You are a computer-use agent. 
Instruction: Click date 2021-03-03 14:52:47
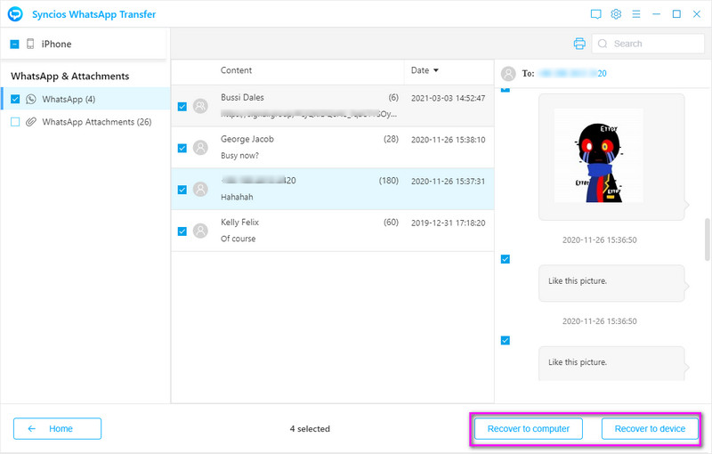pos(448,98)
